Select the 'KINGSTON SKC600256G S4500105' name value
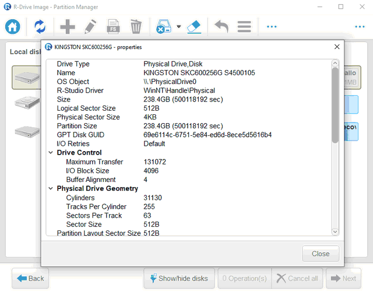This screenshot has height=294, width=373. tap(199, 72)
